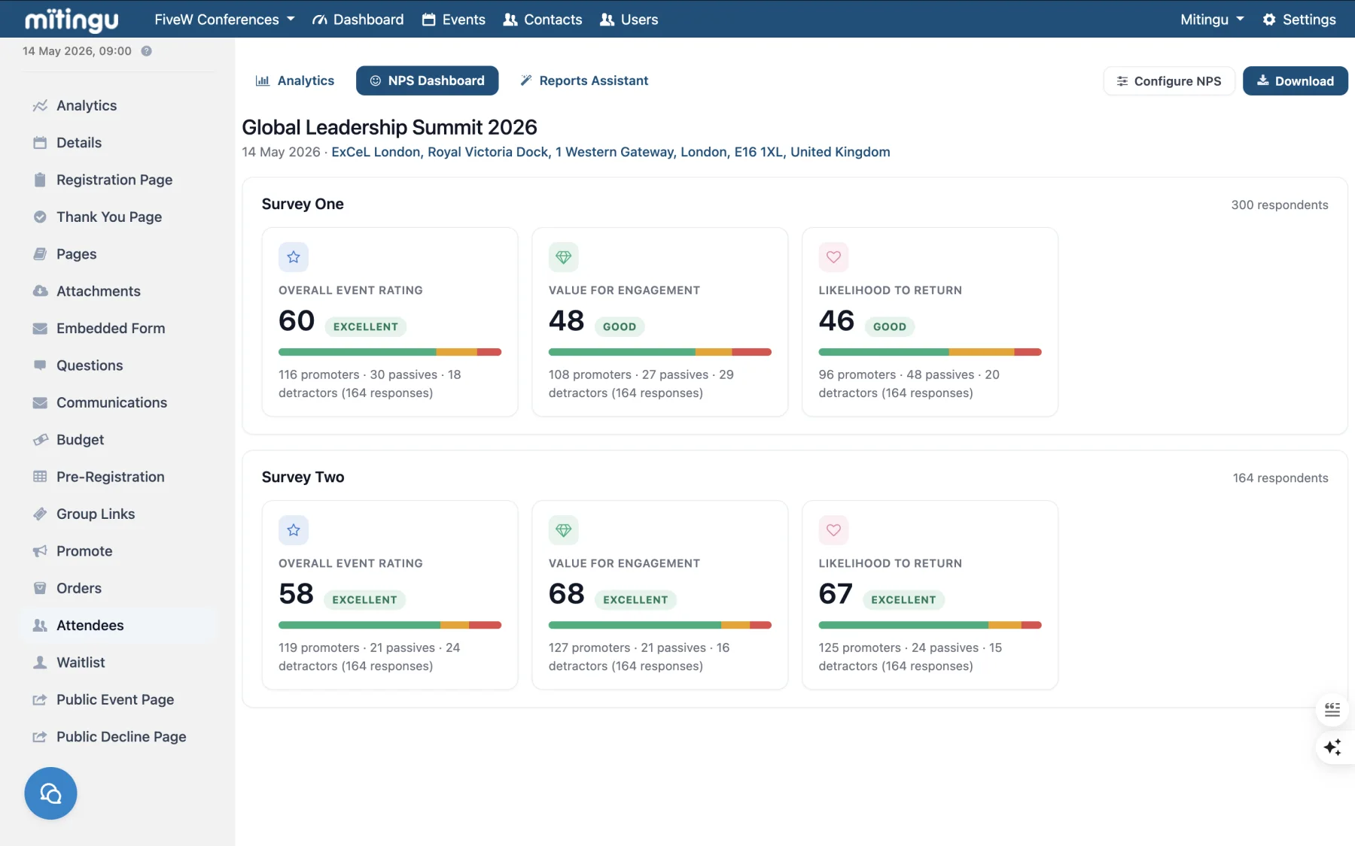
Task: Click star icon in Survey One Overall Rating
Action: click(294, 257)
